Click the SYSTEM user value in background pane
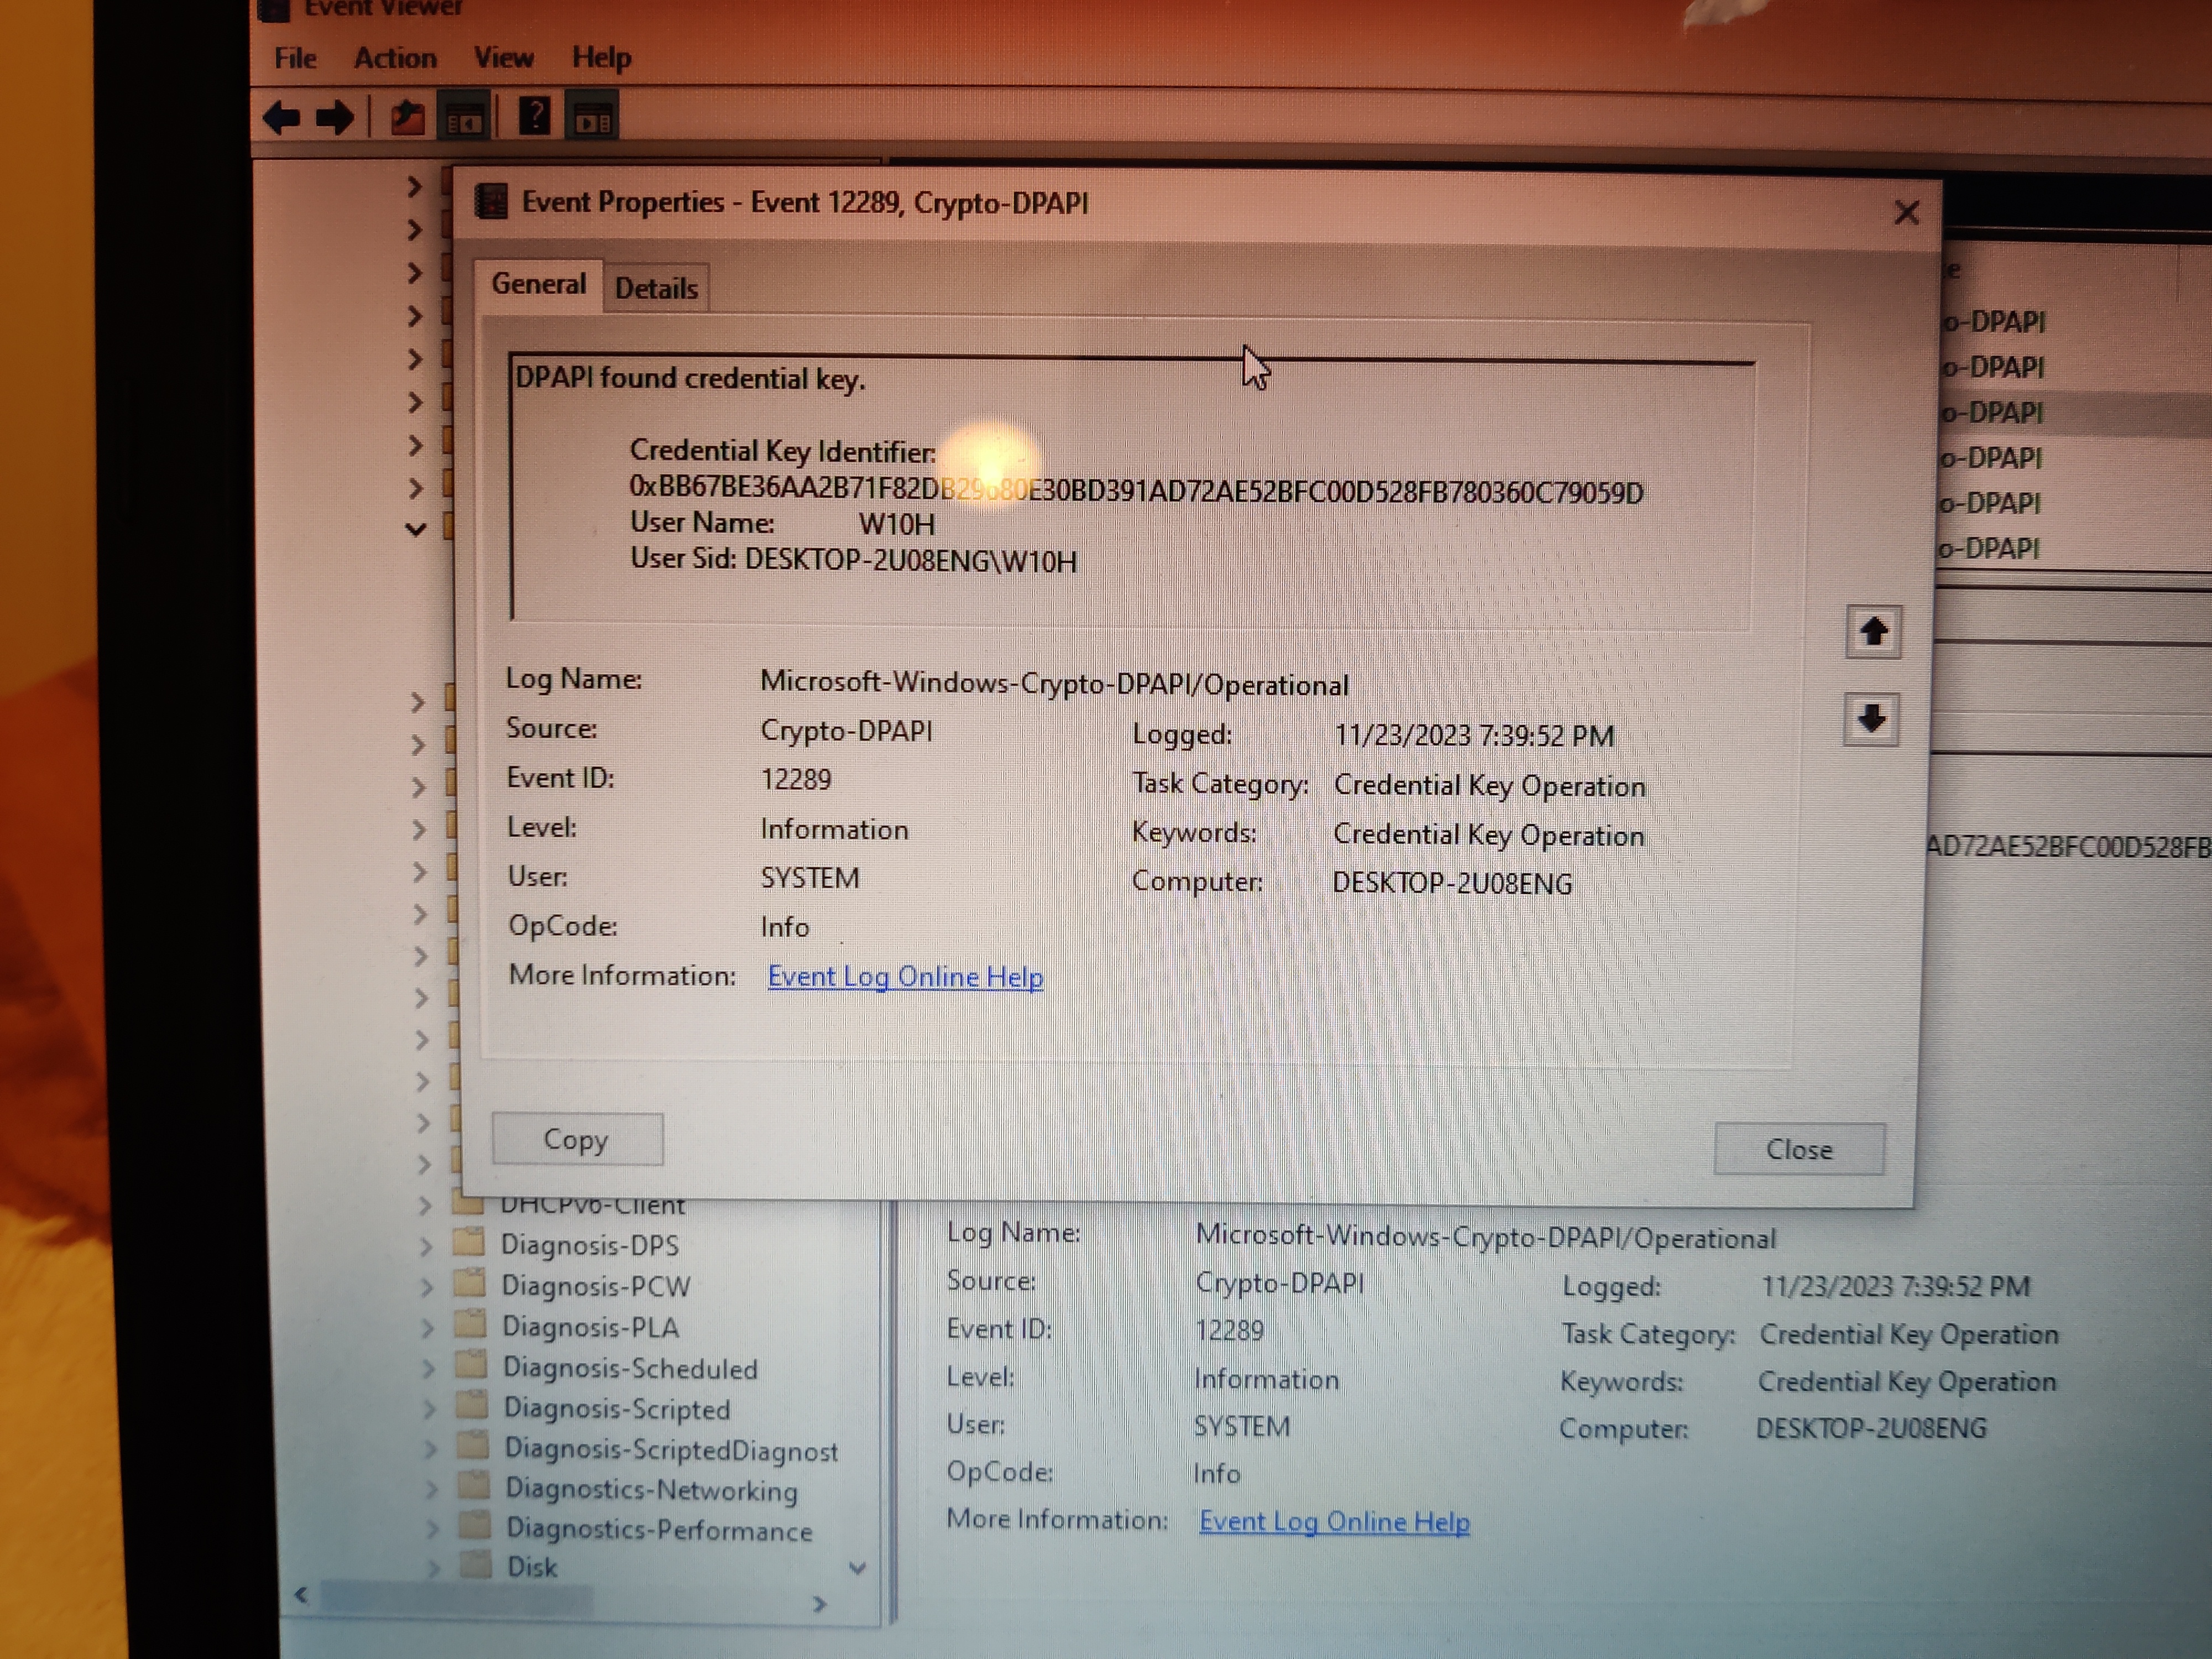 (1241, 1426)
